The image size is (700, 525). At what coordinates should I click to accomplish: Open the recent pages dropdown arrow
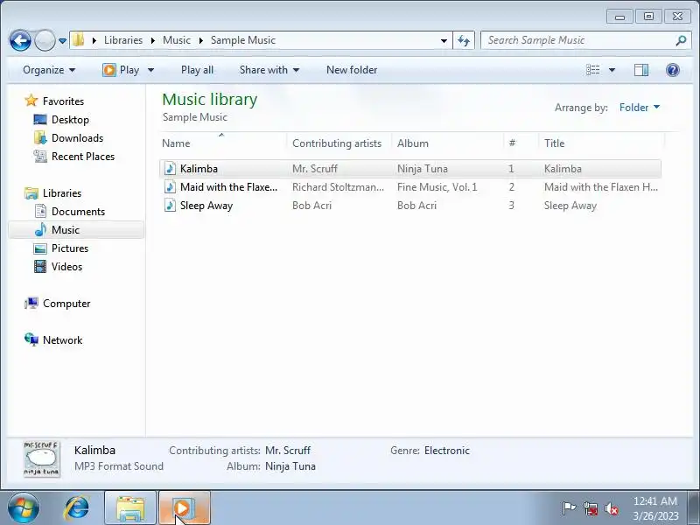click(62, 40)
